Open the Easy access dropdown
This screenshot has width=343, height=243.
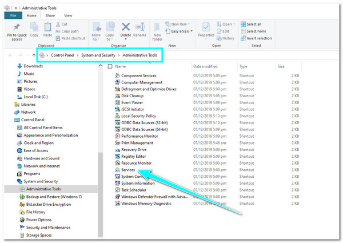192,31
